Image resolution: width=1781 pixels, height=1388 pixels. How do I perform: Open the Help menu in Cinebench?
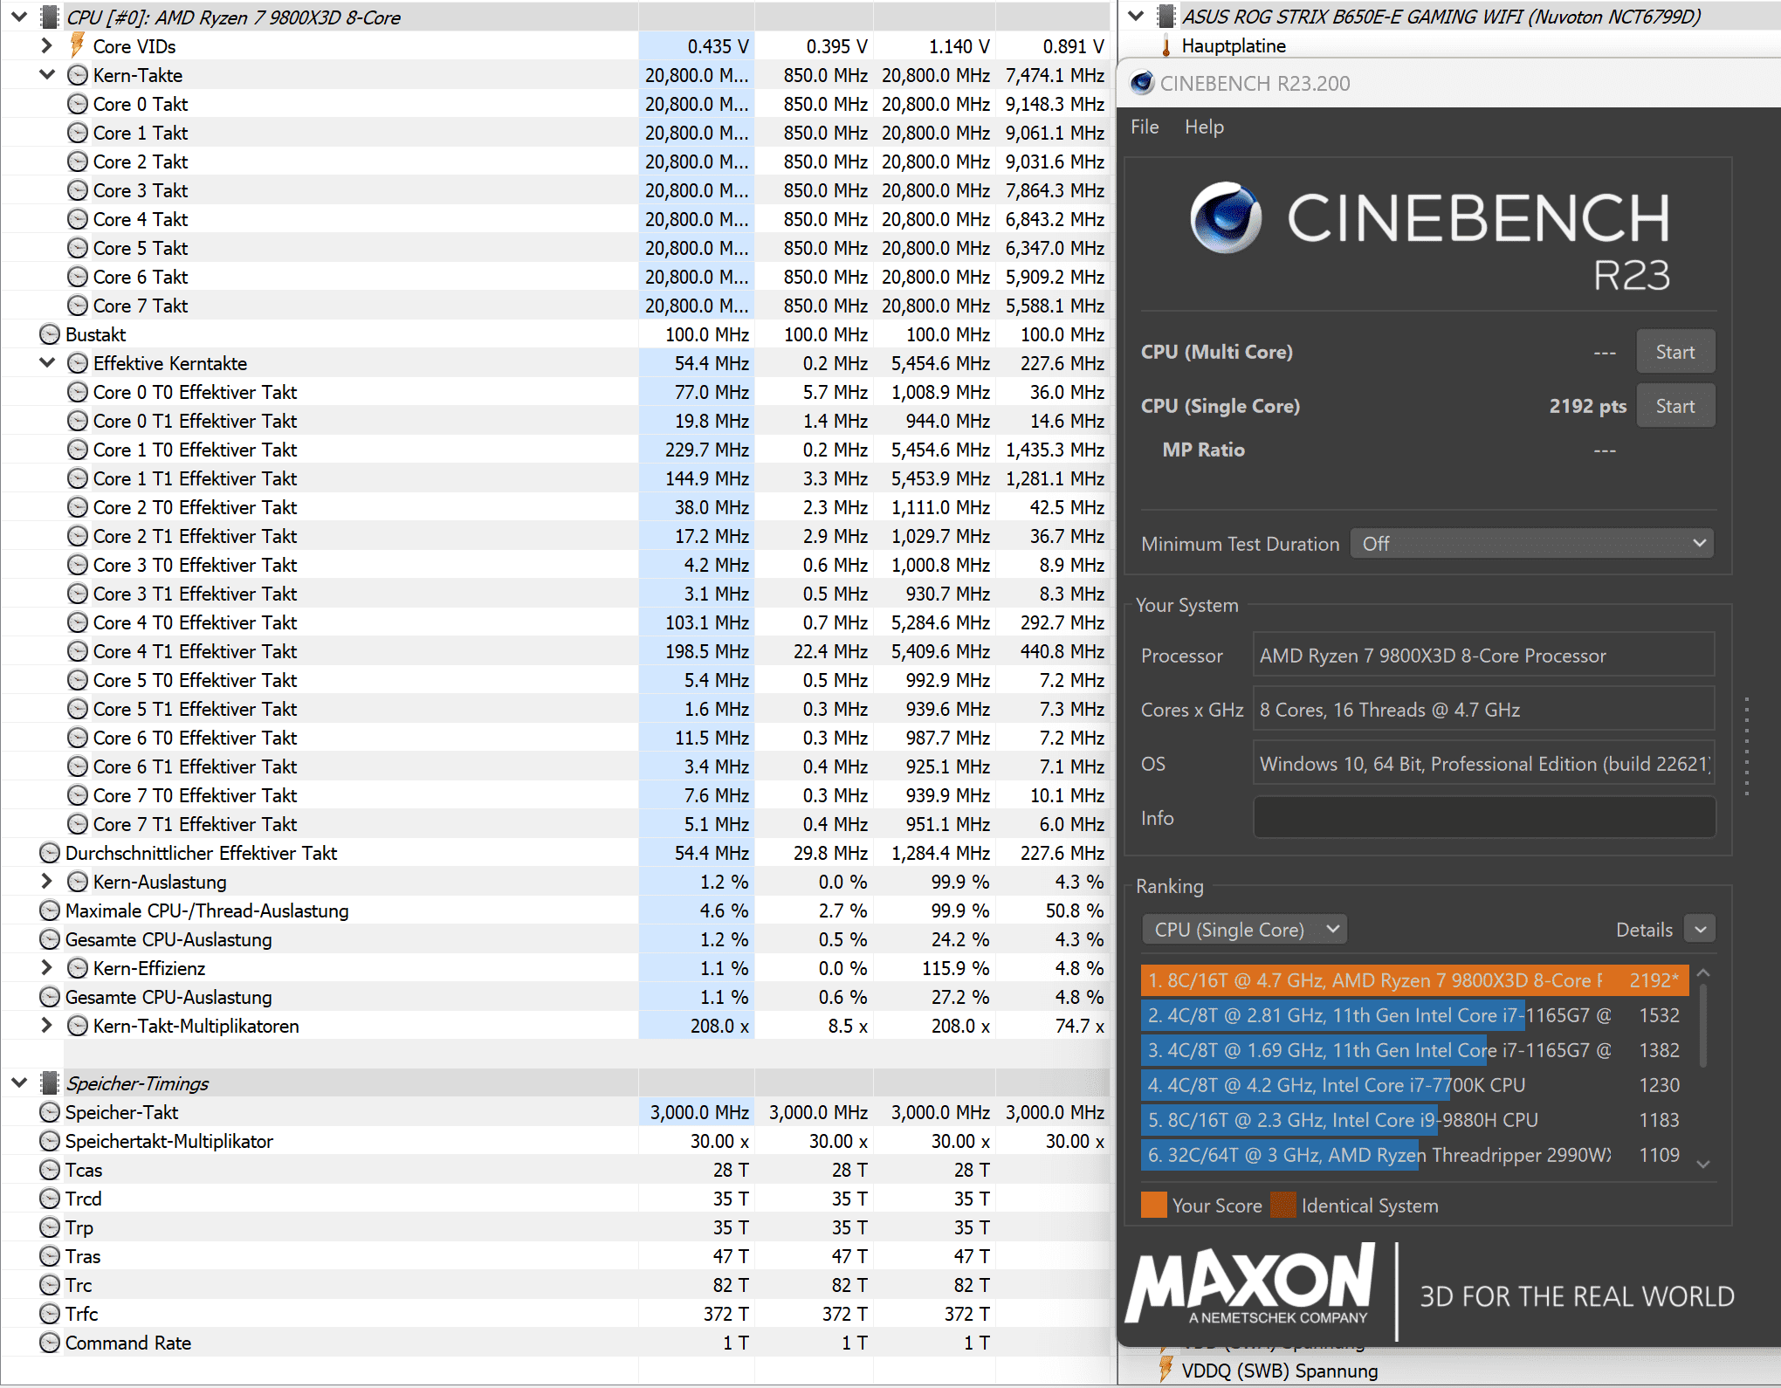click(1203, 127)
